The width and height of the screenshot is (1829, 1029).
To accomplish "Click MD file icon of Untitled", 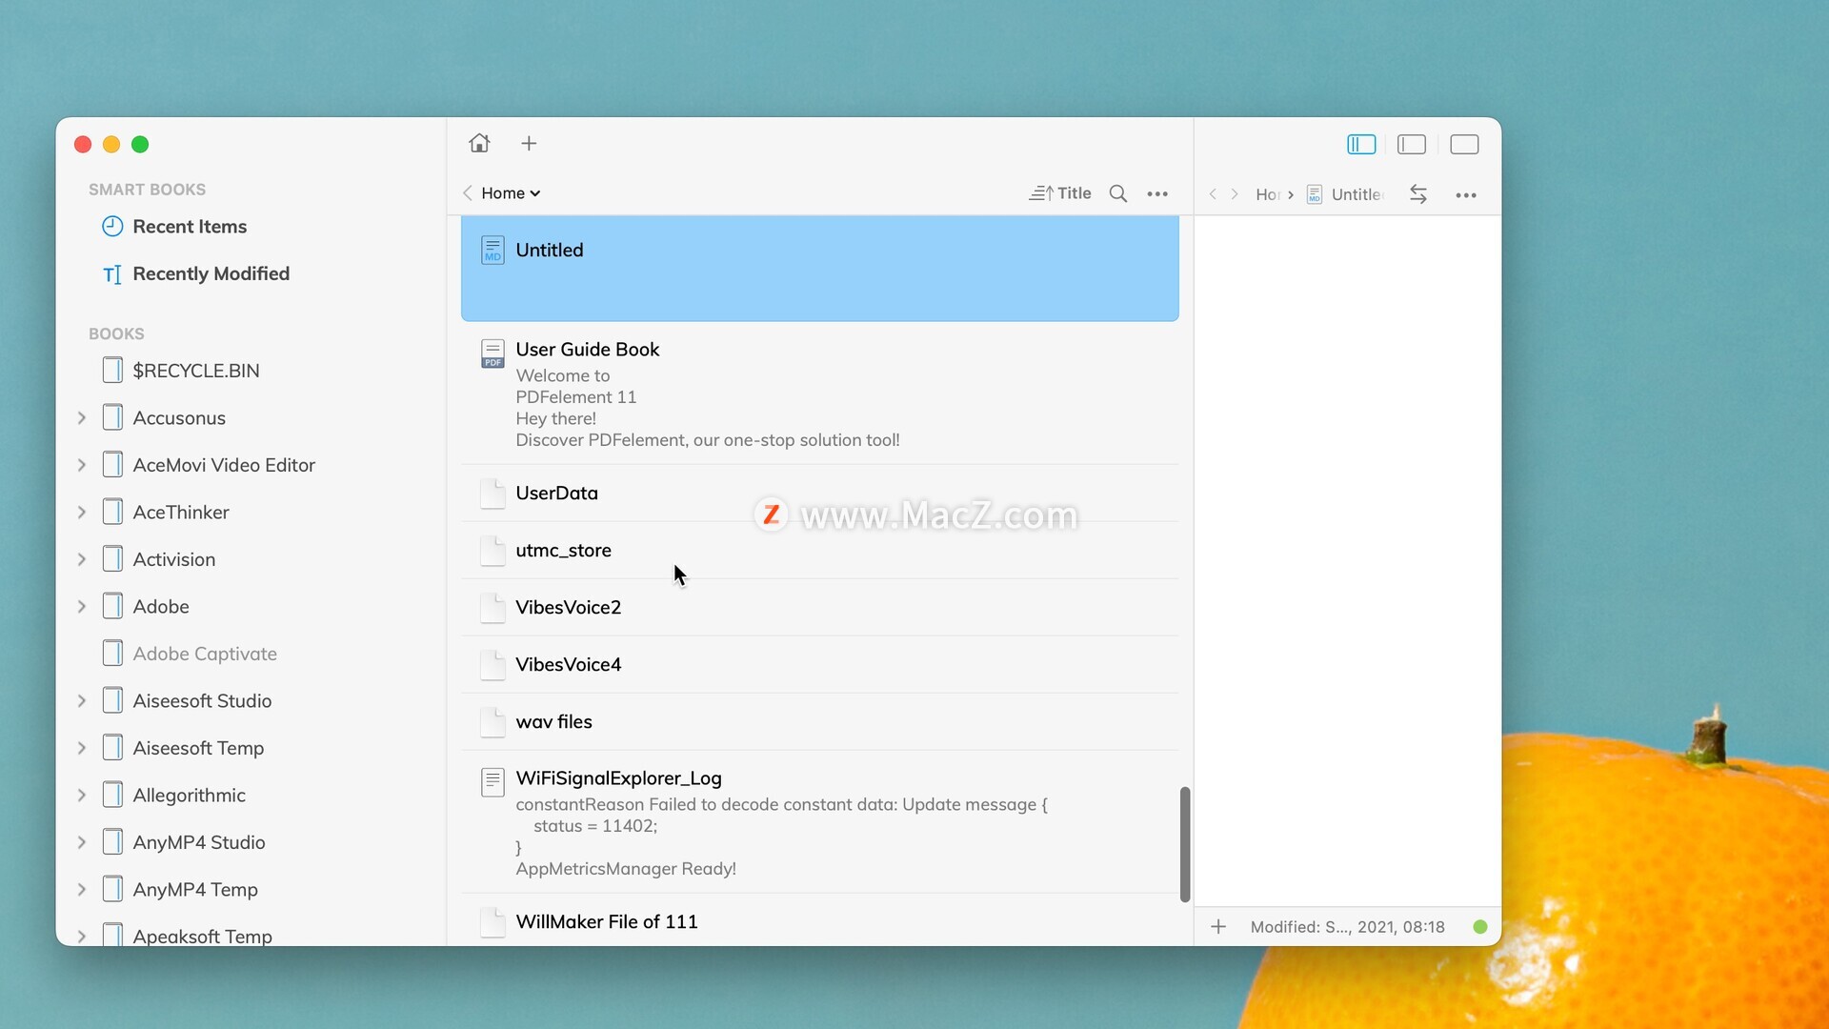I will [492, 251].
